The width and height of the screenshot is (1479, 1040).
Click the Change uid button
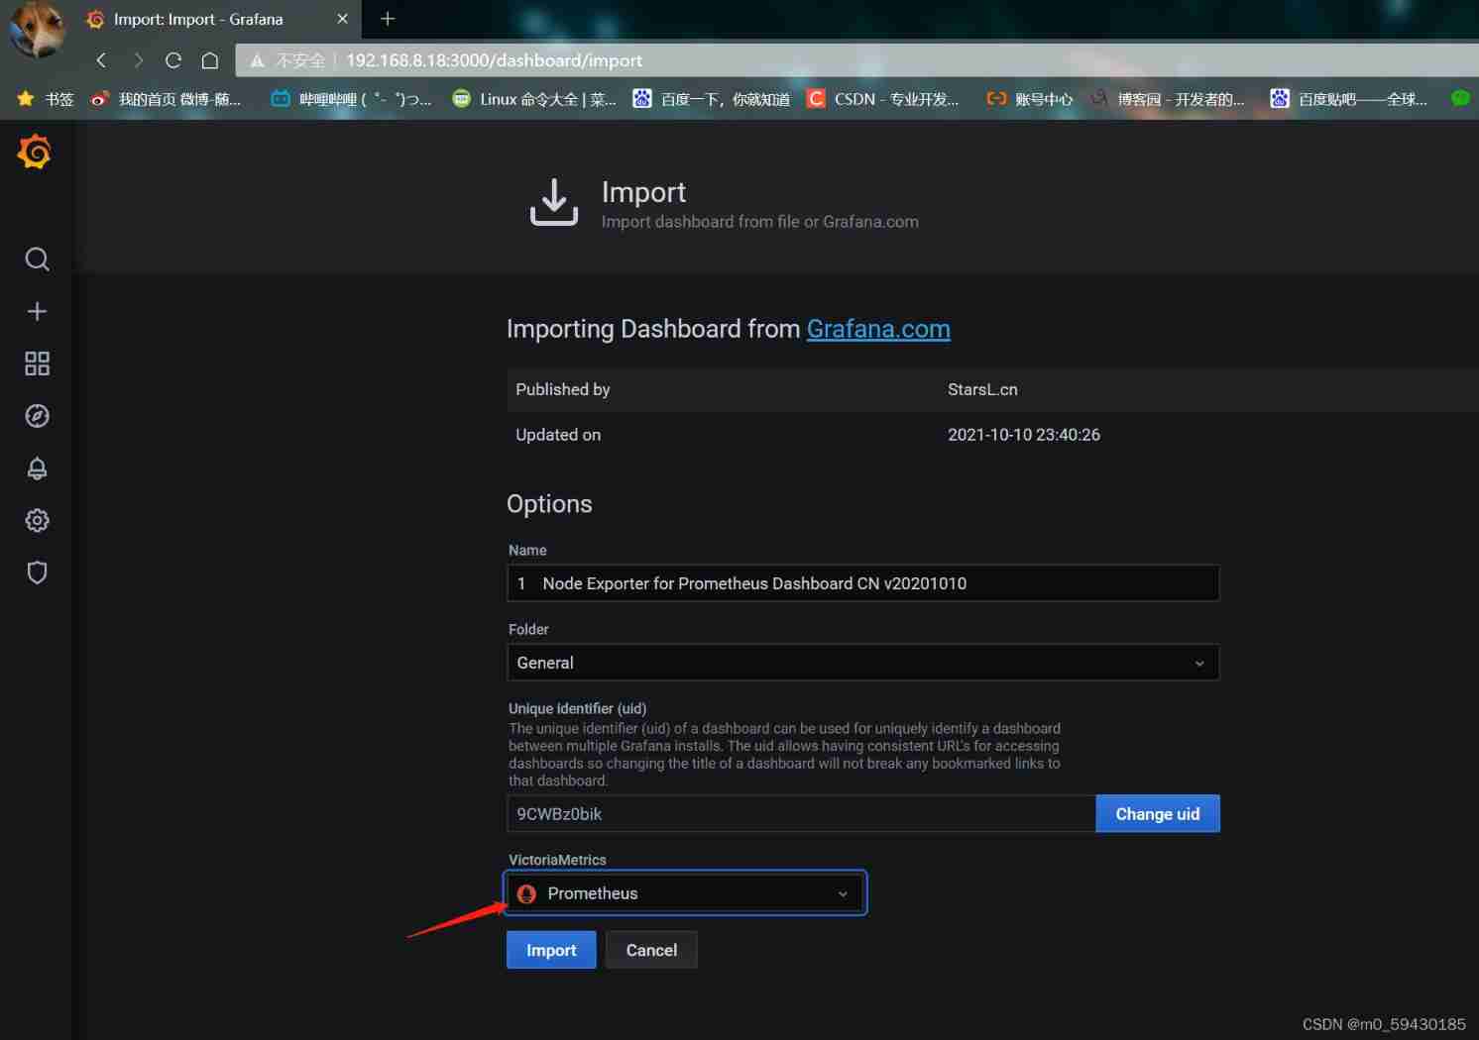pos(1157,814)
